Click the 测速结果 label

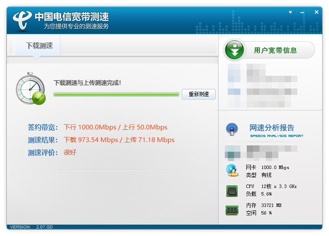click(43, 140)
